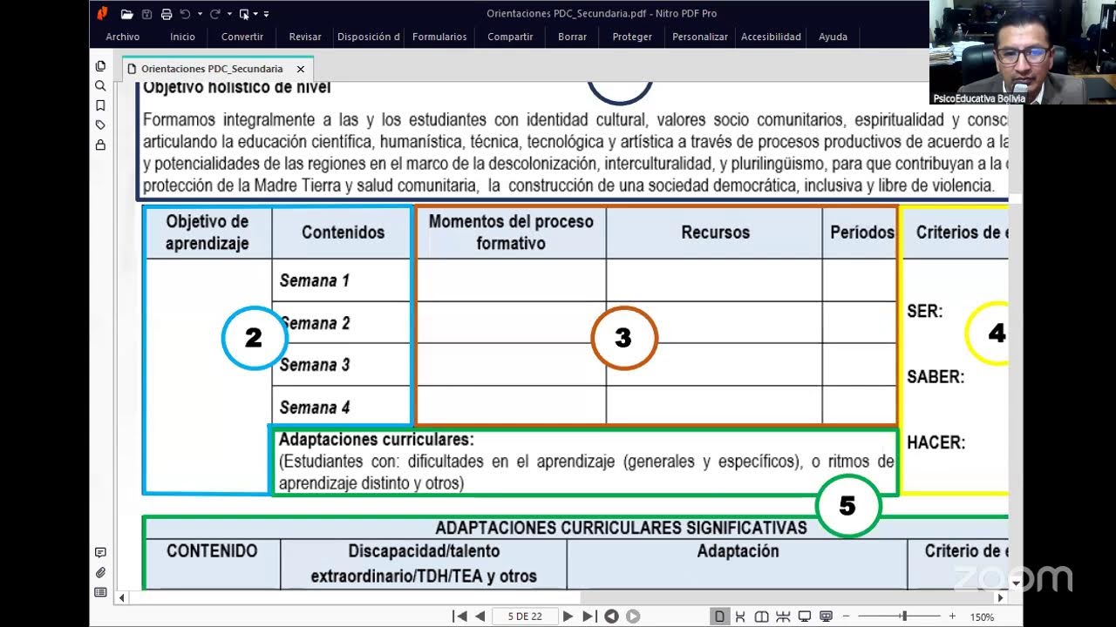Click the ADAPTACIONES CURRICULARES SIGNIFICATIVAS title
1116x627 pixels.
click(x=621, y=528)
